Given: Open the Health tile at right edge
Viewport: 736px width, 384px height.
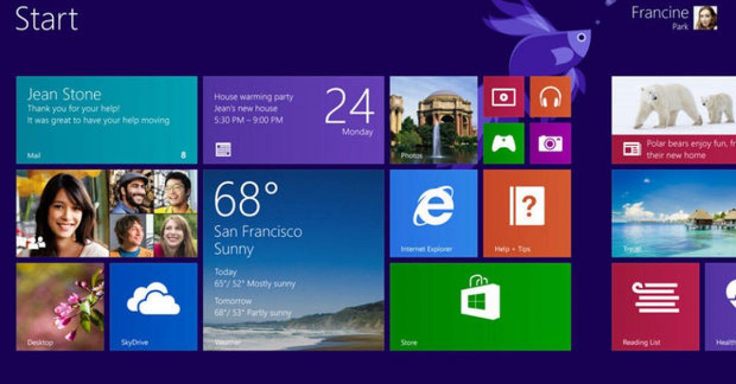Looking at the screenshot, I should pos(721,307).
